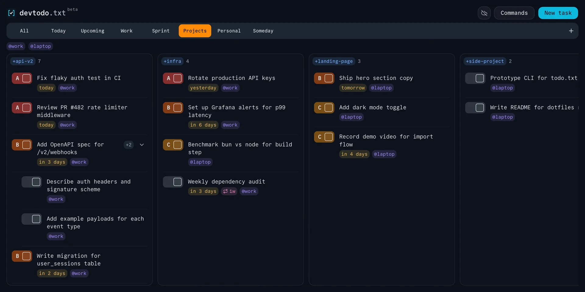
Task: Mark Prototype CLI for todo.txt done
Action: click(480, 78)
